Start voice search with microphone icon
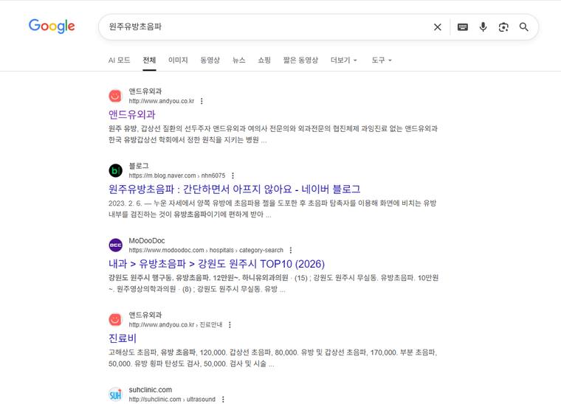Screen dimensions: 561x404 pos(483,27)
